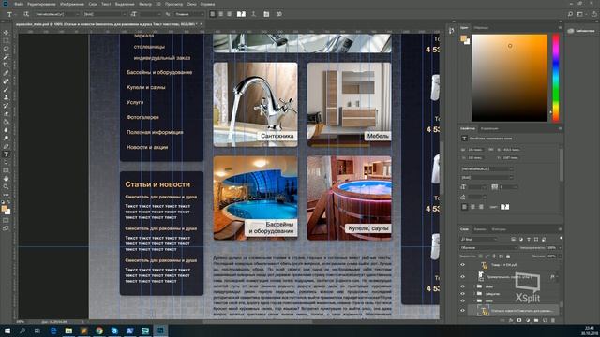
Task: Select the Pen tool
Action: 6,146
